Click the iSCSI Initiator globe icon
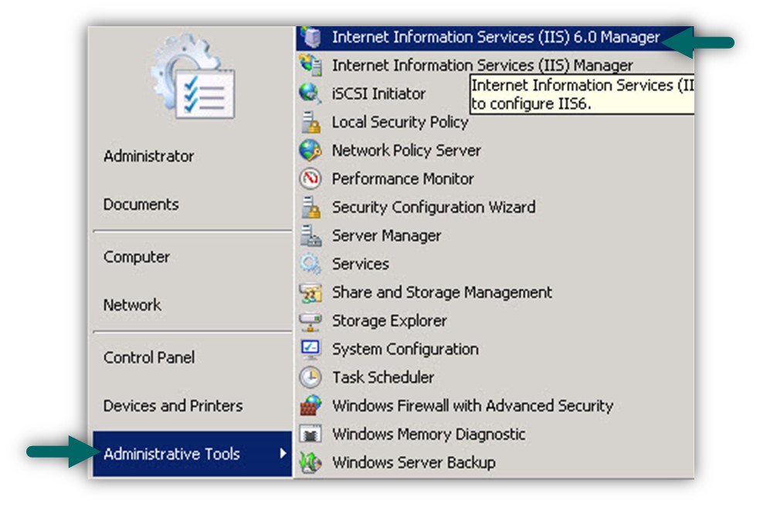Image resolution: width=760 pixels, height=507 pixels. pos(310,93)
